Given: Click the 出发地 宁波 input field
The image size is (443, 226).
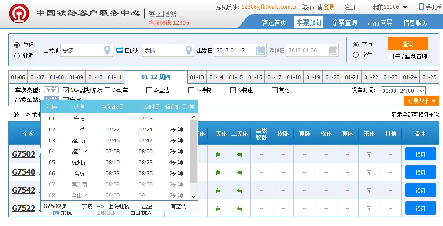Looking at the screenshot, I should [x=87, y=50].
